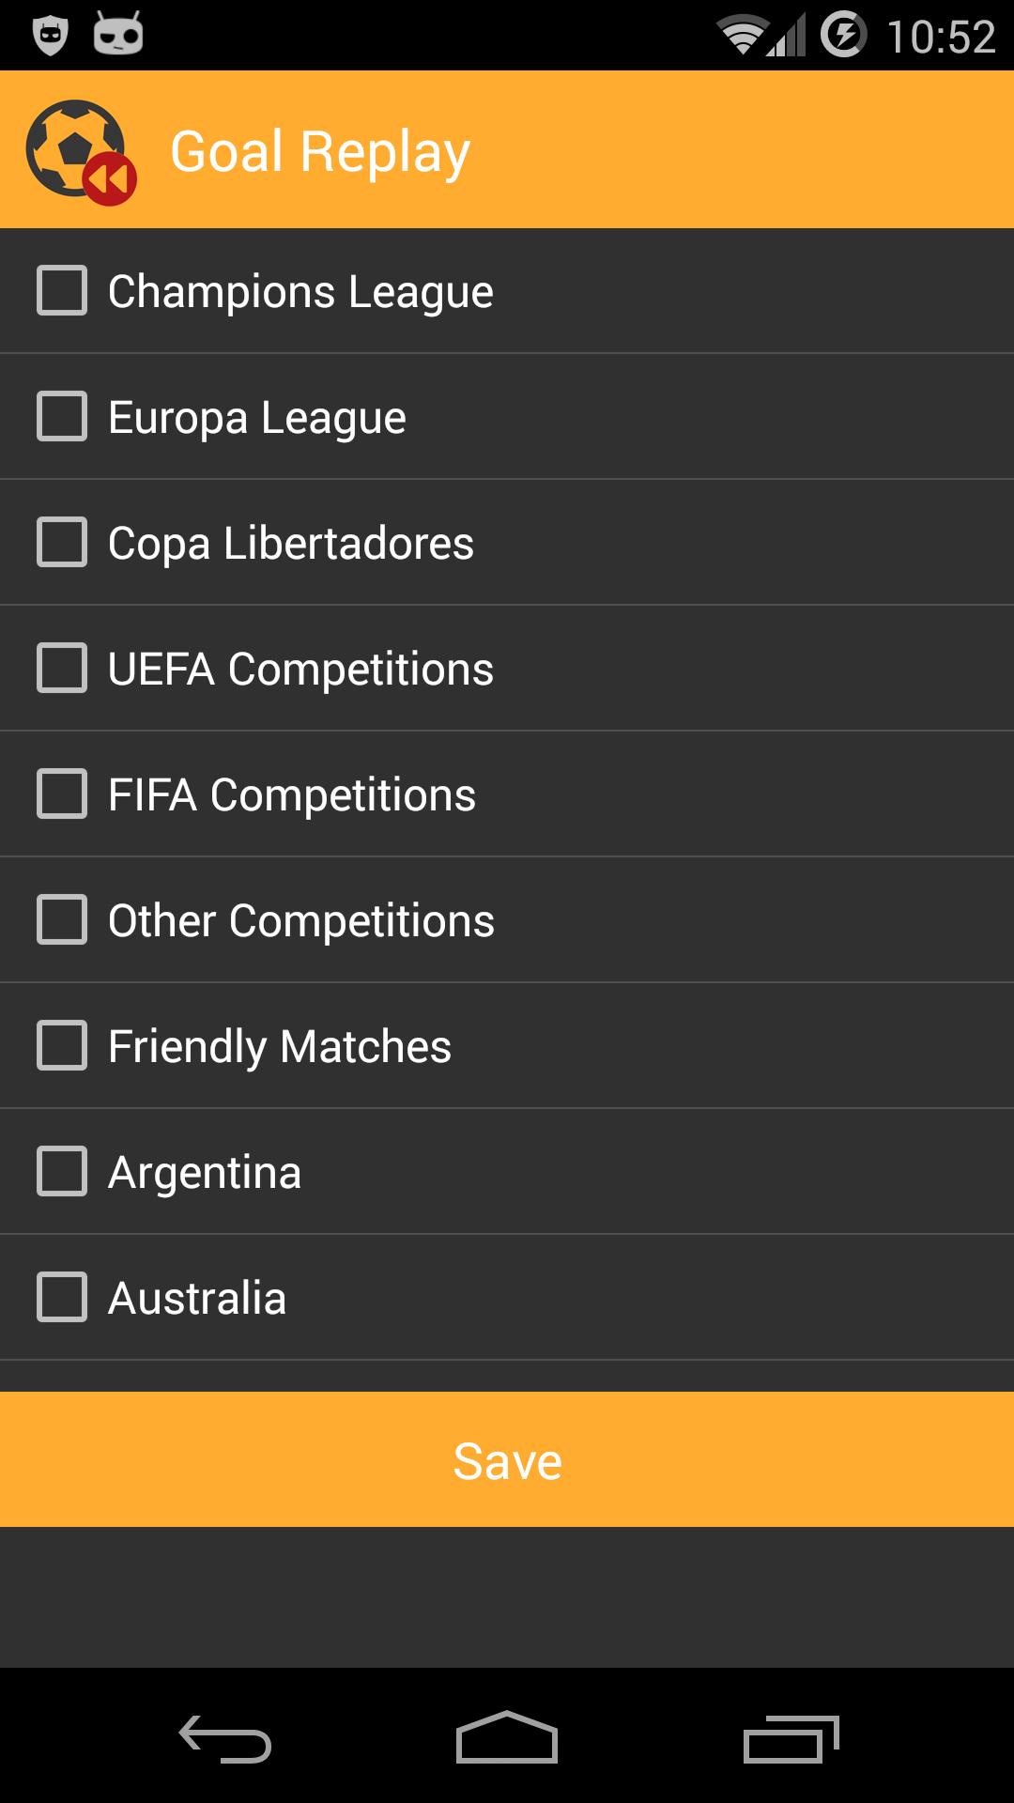Tap the shield notification icon
This screenshot has height=1803, width=1014.
pos(50,36)
